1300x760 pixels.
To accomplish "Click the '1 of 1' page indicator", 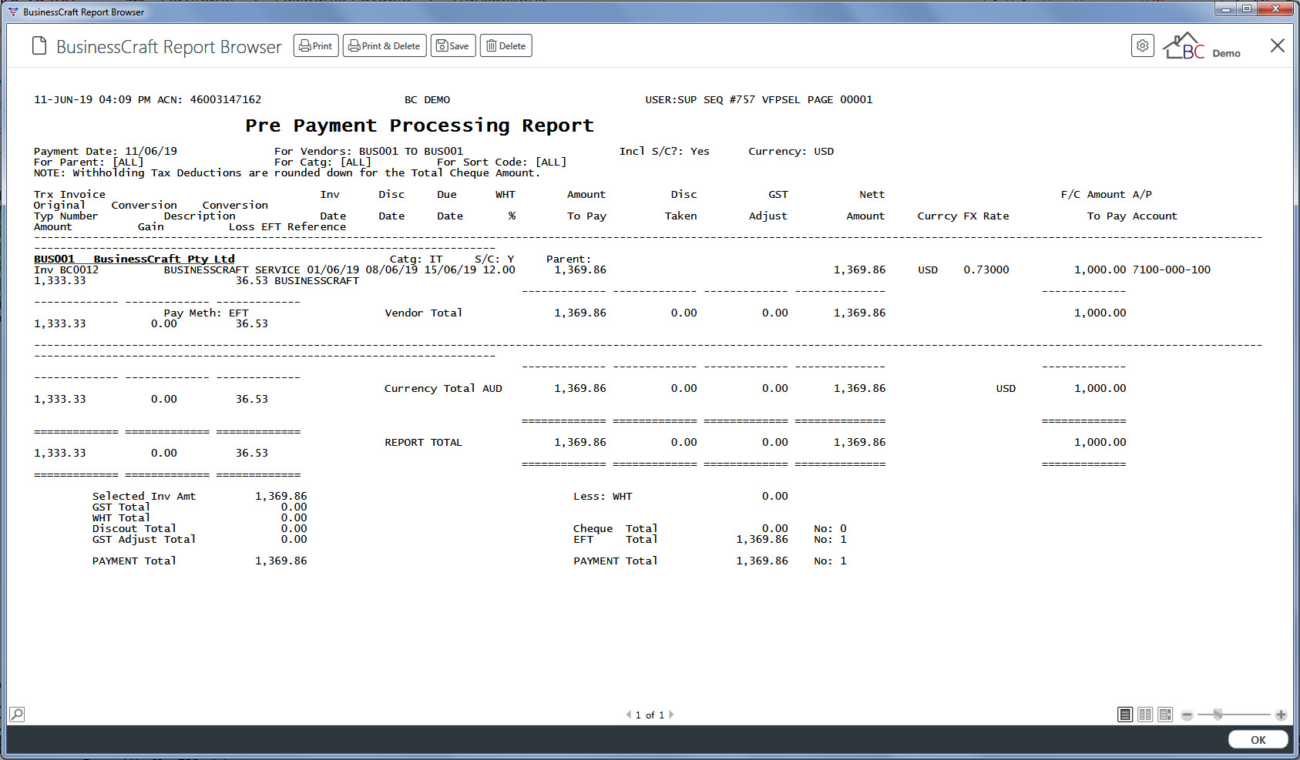I will pos(650,715).
